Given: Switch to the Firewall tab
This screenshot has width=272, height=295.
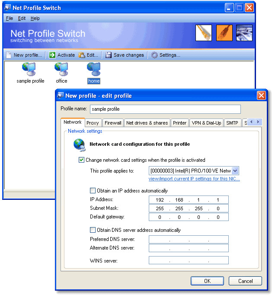Looking at the screenshot, I should 113,123.
